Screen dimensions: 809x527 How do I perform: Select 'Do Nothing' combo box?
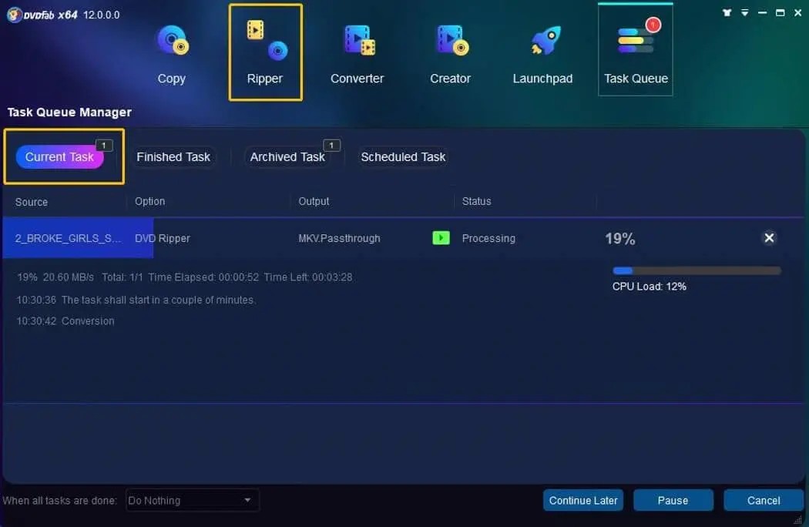point(191,500)
